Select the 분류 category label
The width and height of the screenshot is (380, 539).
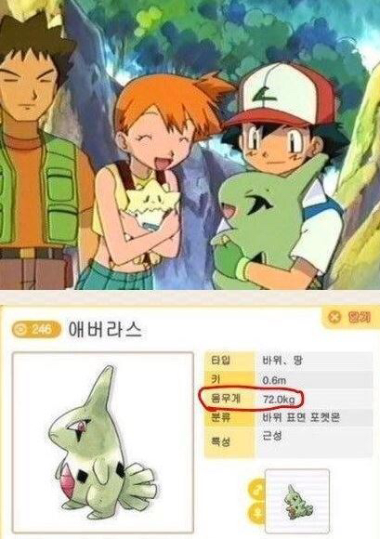click(222, 418)
